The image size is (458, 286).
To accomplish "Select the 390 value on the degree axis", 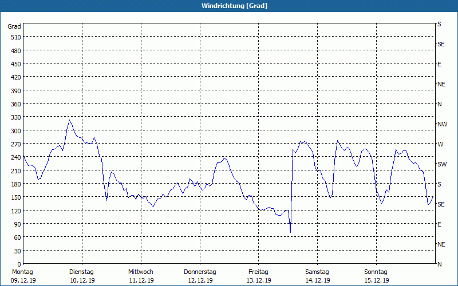I will click(17, 91).
